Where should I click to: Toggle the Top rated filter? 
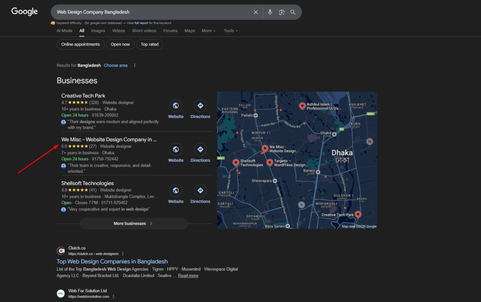point(149,44)
